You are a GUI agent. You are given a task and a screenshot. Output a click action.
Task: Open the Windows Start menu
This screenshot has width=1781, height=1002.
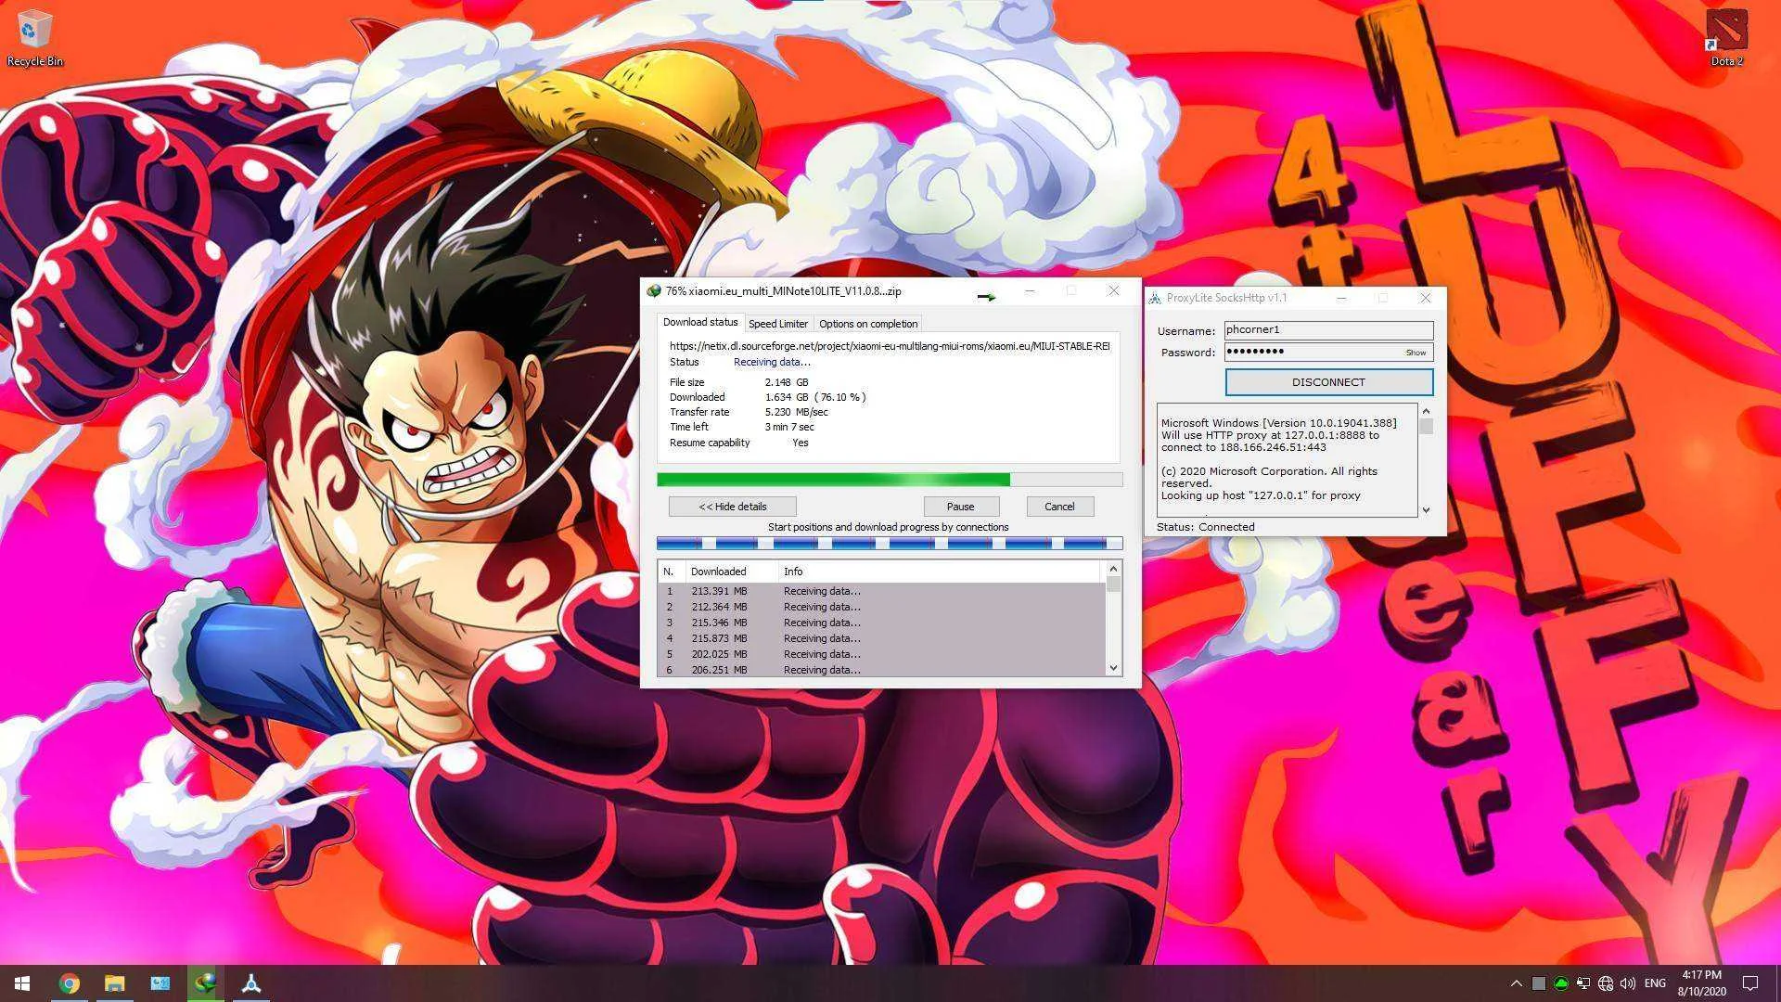22,983
